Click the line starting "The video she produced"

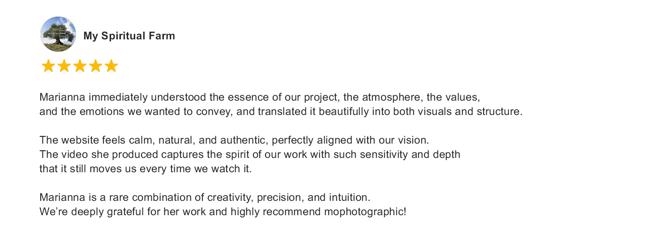250,155
